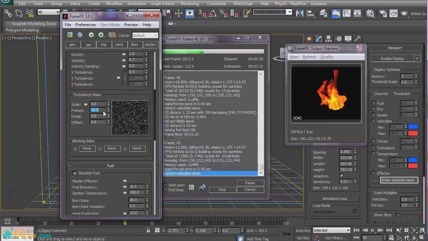The image size is (428, 241).
Task: Toggle the Angle Snap magnet icon
Action: [x=213, y=13]
